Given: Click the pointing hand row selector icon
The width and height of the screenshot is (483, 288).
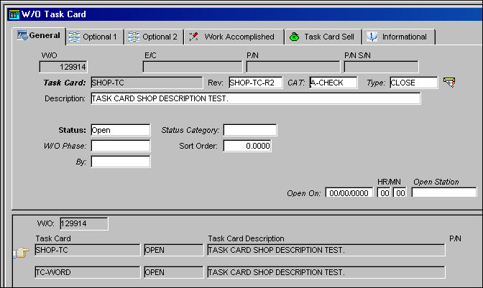Looking at the screenshot, I should point(22,253).
